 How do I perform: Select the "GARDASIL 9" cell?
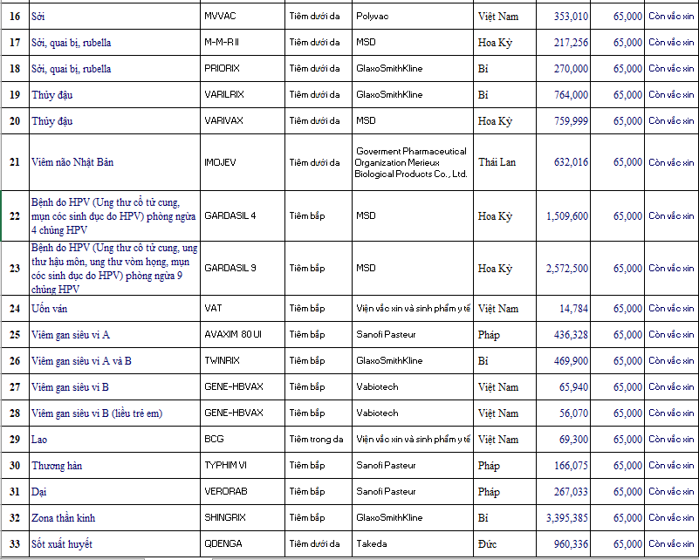pos(243,268)
